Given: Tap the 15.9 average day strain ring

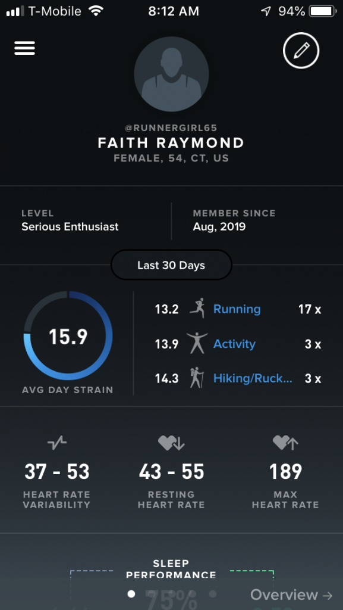Looking at the screenshot, I should [x=68, y=336].
